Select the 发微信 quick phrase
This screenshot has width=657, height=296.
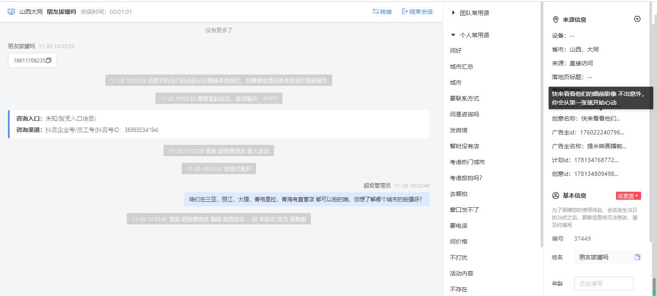459,130
